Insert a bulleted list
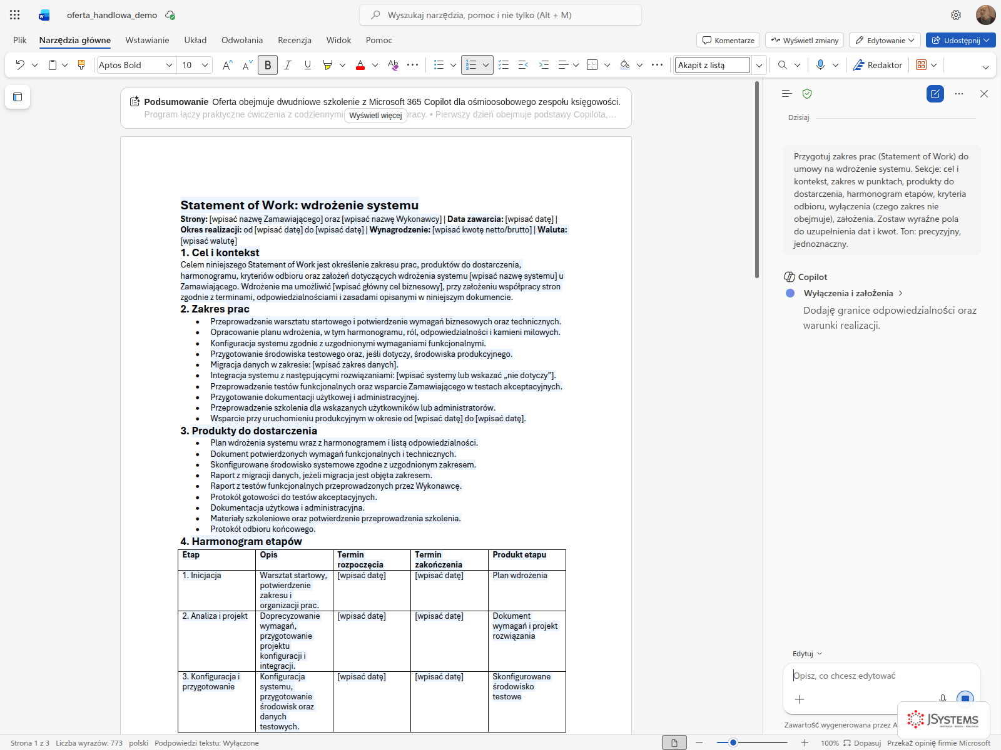The width and height of the screenshot is (1001, 750). coord(439,65)
